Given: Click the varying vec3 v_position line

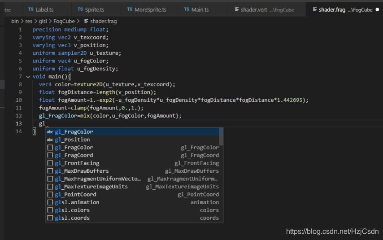Looking at the screenshot, I should (x=70, y=45).
